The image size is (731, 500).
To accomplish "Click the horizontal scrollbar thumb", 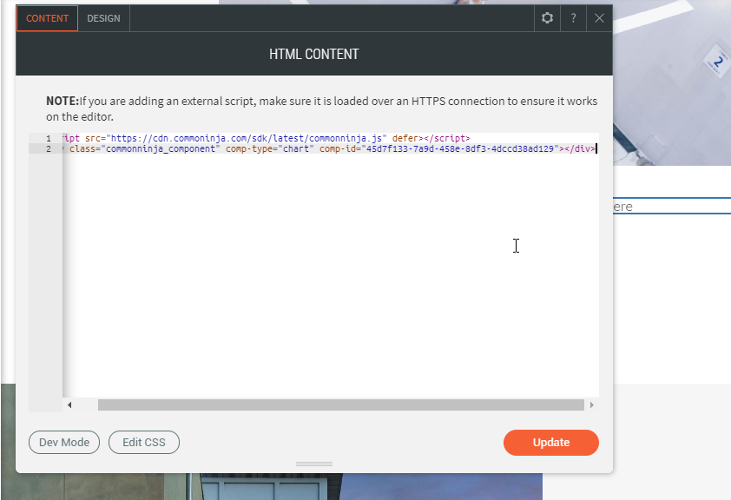I will pyautogui.click(x=341, y=405).
